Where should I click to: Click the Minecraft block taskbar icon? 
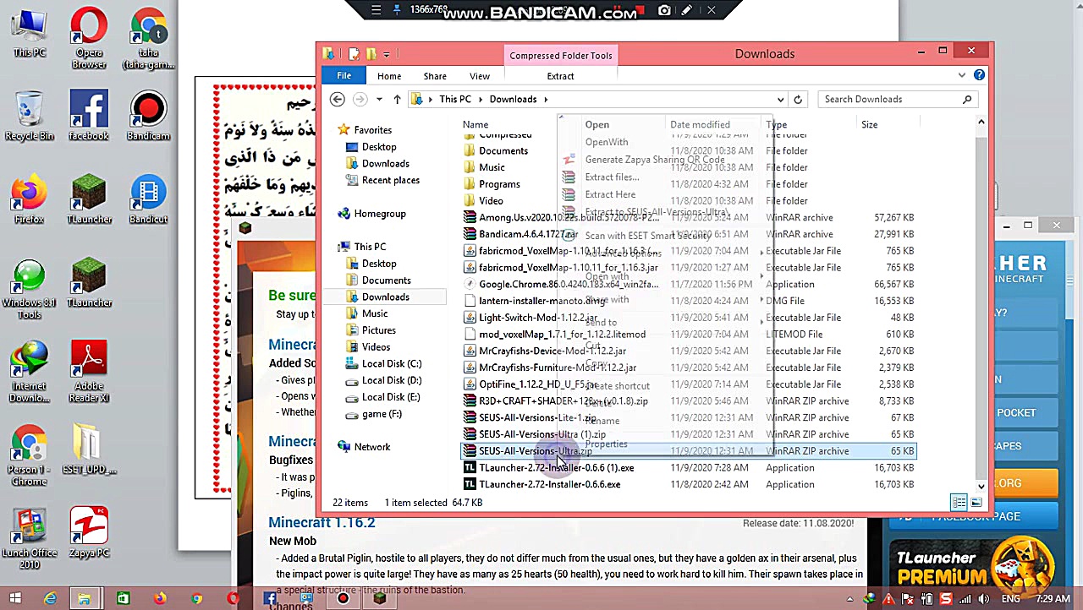380,599
